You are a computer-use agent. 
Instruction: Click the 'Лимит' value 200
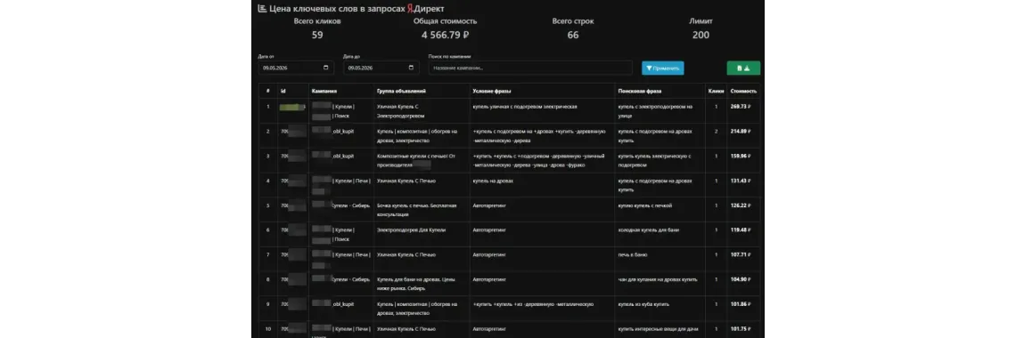click(x=701, y=35)
